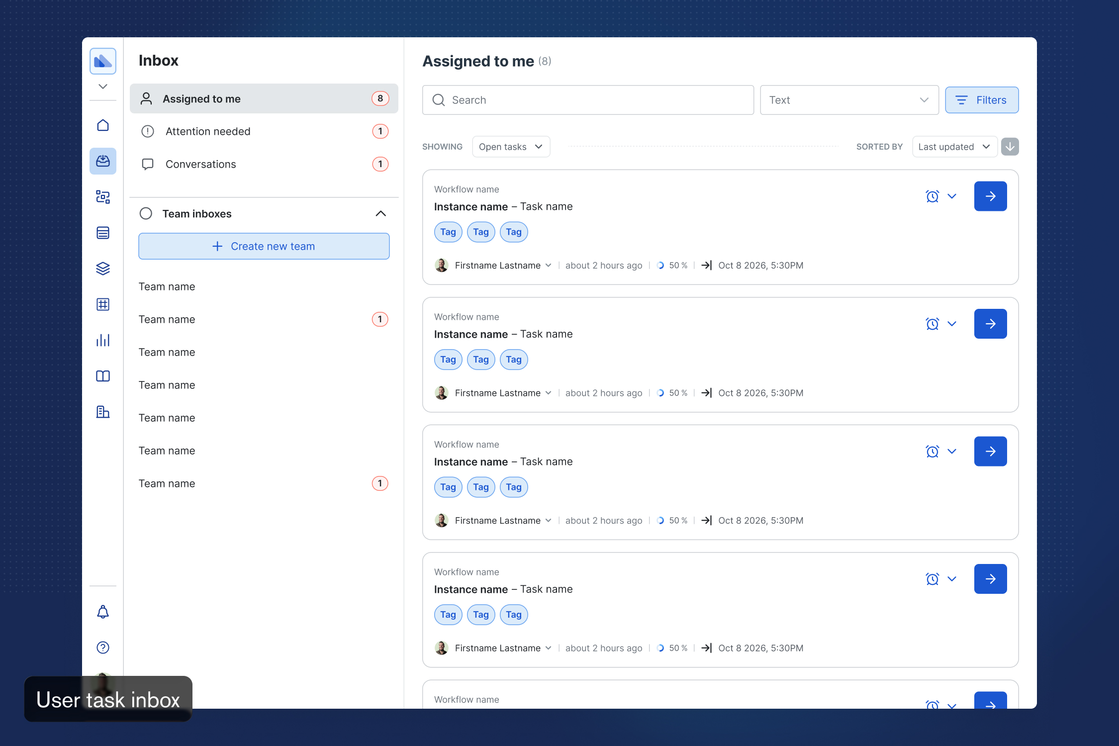Click the first Tag on first task card

tap(448, 232)
